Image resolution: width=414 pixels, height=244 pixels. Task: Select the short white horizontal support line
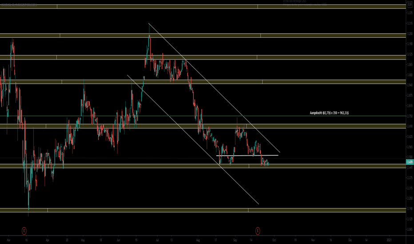247,155
